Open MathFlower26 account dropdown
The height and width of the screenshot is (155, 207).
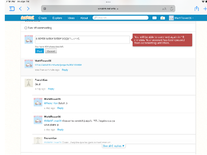(182, 18)
